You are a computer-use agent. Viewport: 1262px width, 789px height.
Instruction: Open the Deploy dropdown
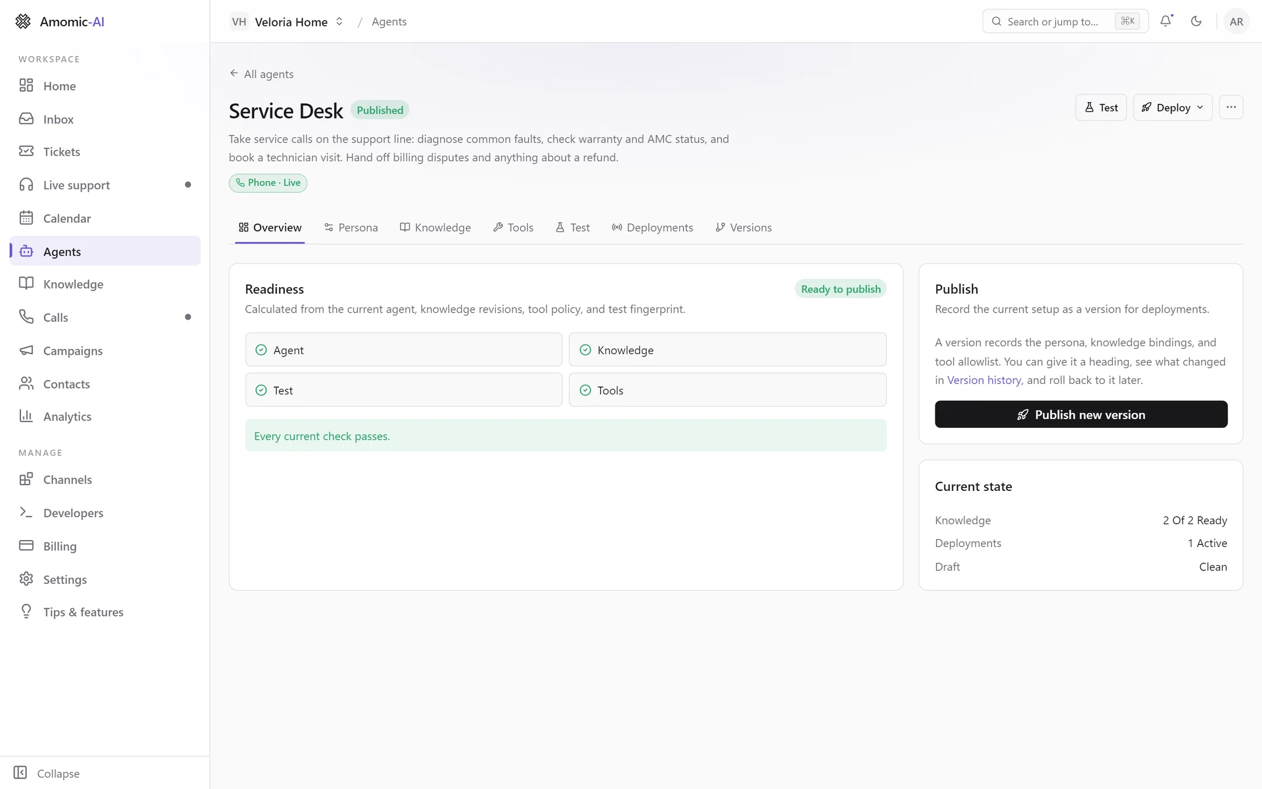point(1173,108)
